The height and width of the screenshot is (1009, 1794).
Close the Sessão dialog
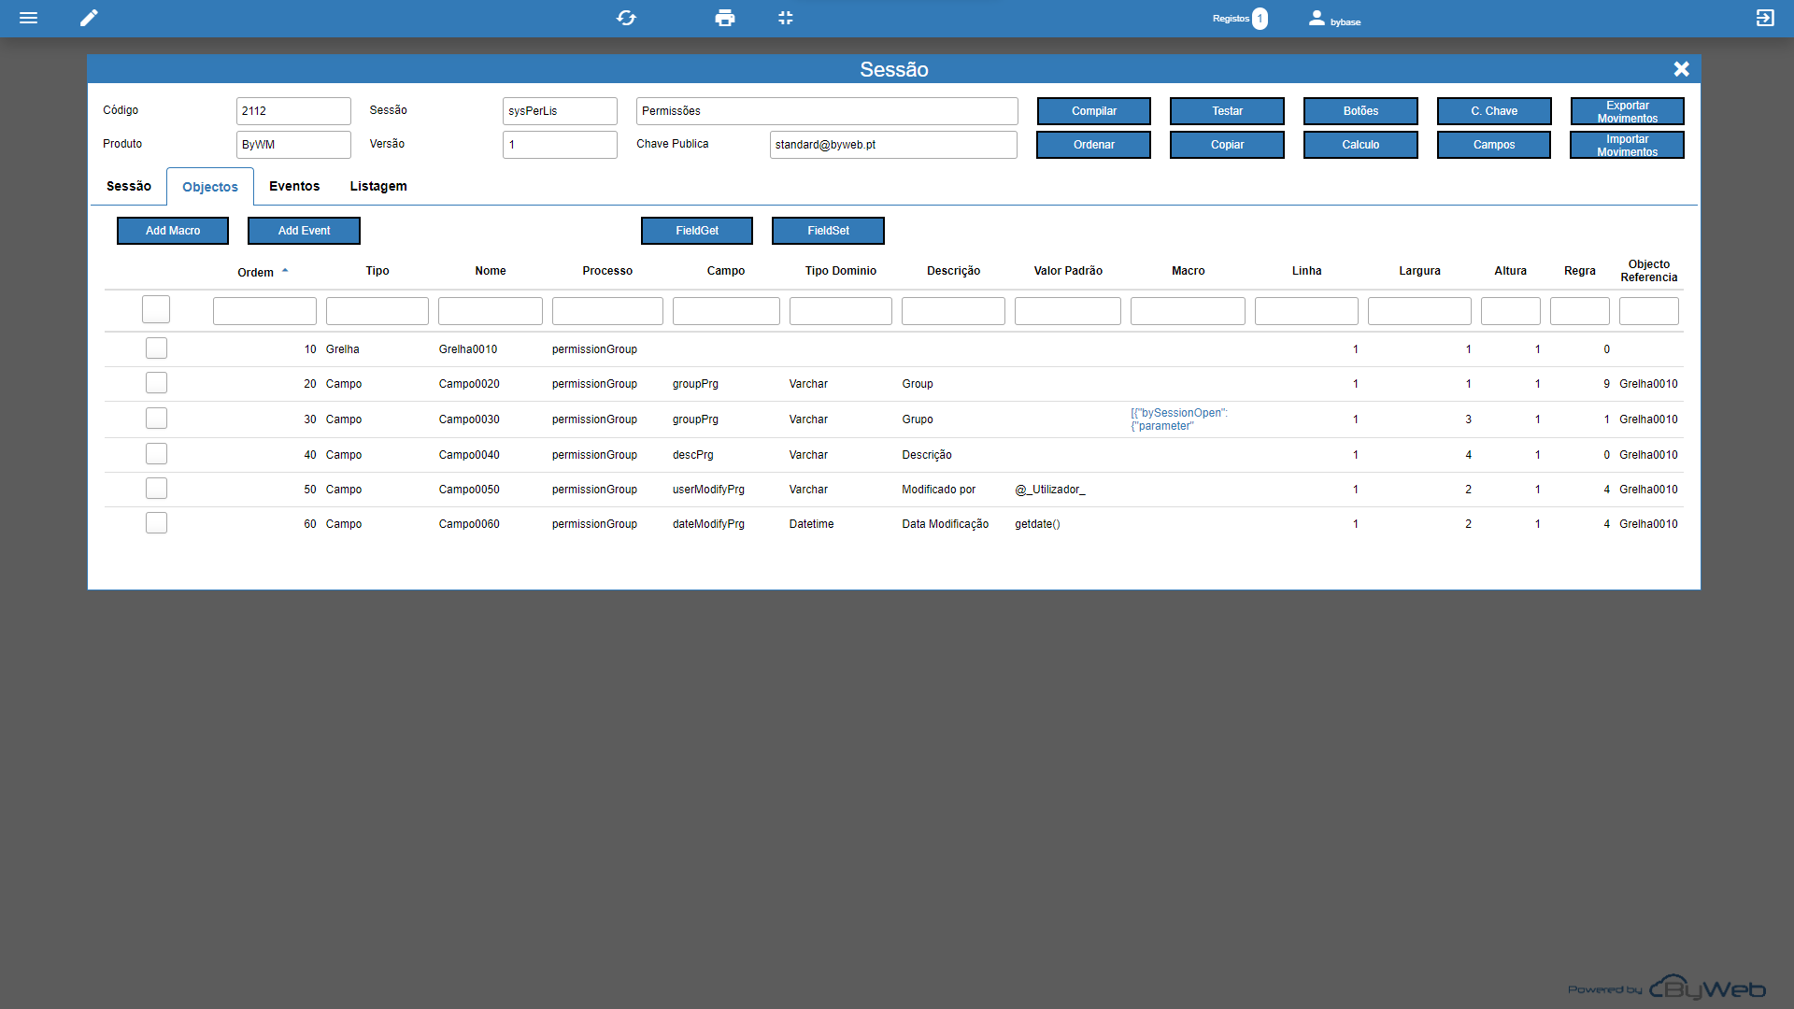tap(1681, 69)
